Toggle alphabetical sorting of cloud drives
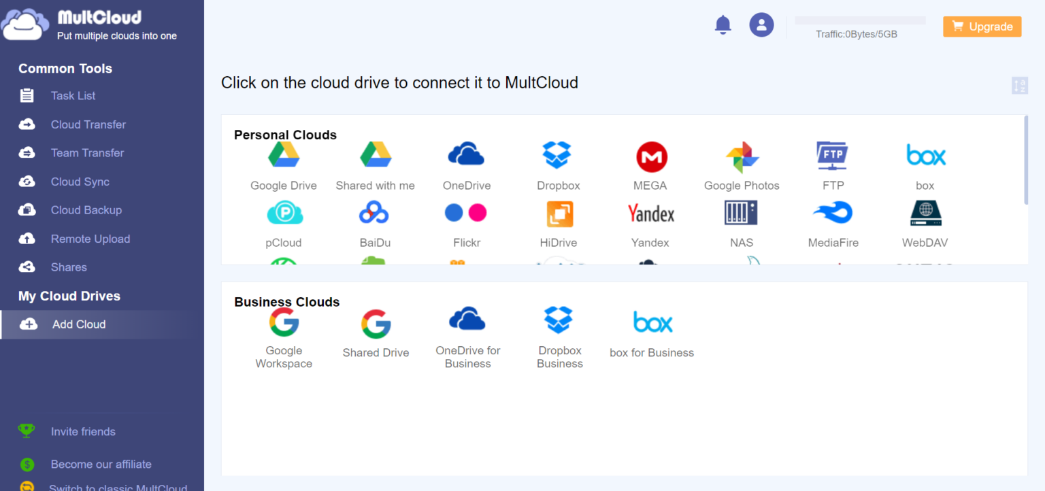 click(x=1020, y=85)
